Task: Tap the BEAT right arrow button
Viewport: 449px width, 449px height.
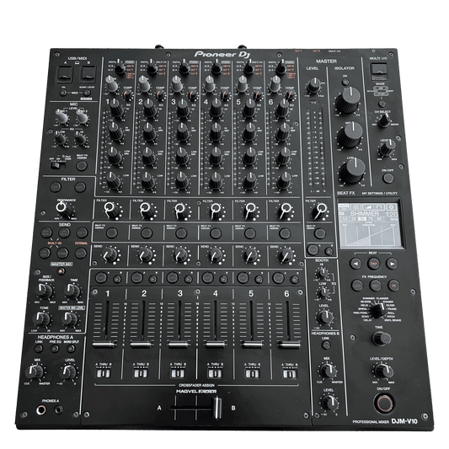Action: pyautogui.click(x=392, y=264)
